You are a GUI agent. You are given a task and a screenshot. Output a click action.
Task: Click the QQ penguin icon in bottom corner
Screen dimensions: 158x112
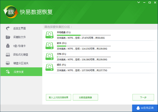[138, 108]
